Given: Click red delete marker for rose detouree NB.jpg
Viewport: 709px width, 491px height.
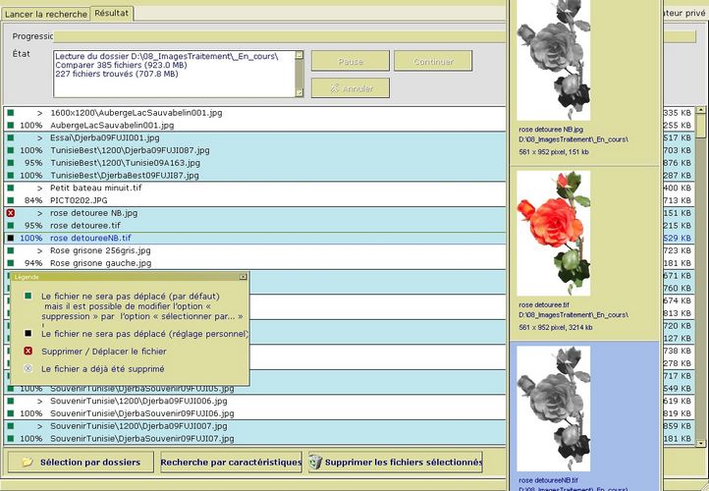Looking at the screenshot, I should [10, 212].
